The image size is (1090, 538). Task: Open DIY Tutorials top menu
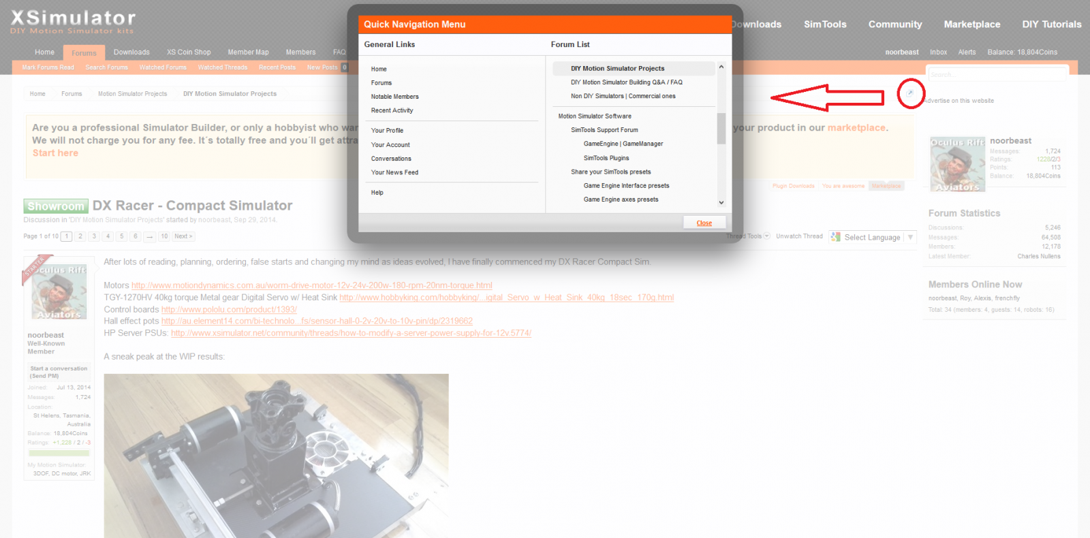tap(1051, 25)
